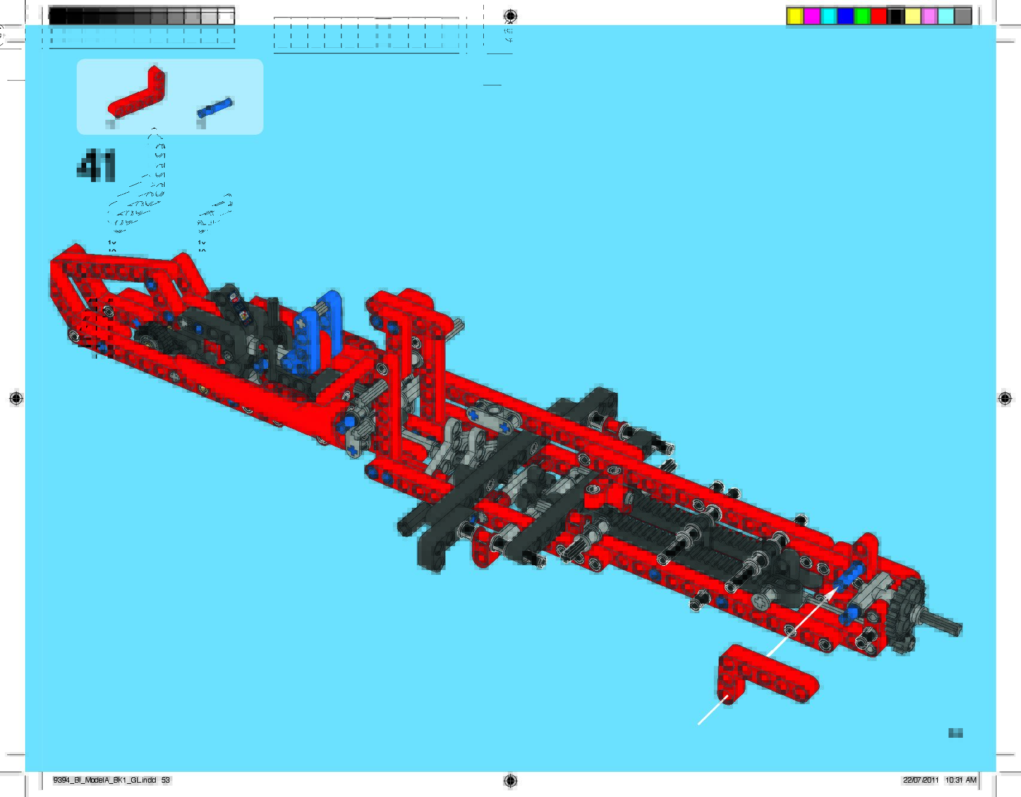Screen dimensions: 1021x797
Task: Pick the yellow swatch in color bar
Action: click(795, 17)
